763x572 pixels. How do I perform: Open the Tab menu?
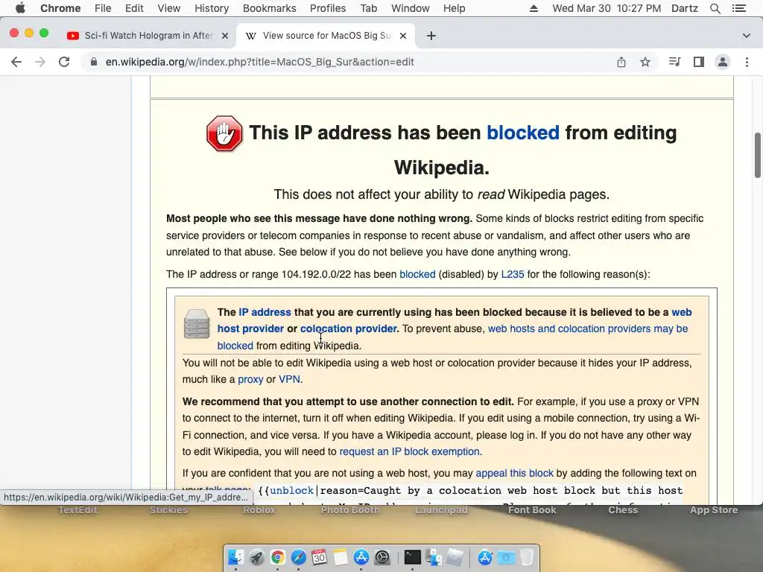pyautogui.click(x=368, y=8)
